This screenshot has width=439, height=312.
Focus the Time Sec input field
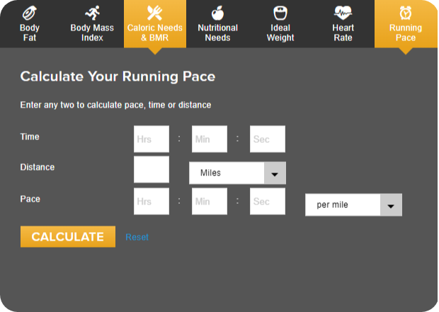268,139
